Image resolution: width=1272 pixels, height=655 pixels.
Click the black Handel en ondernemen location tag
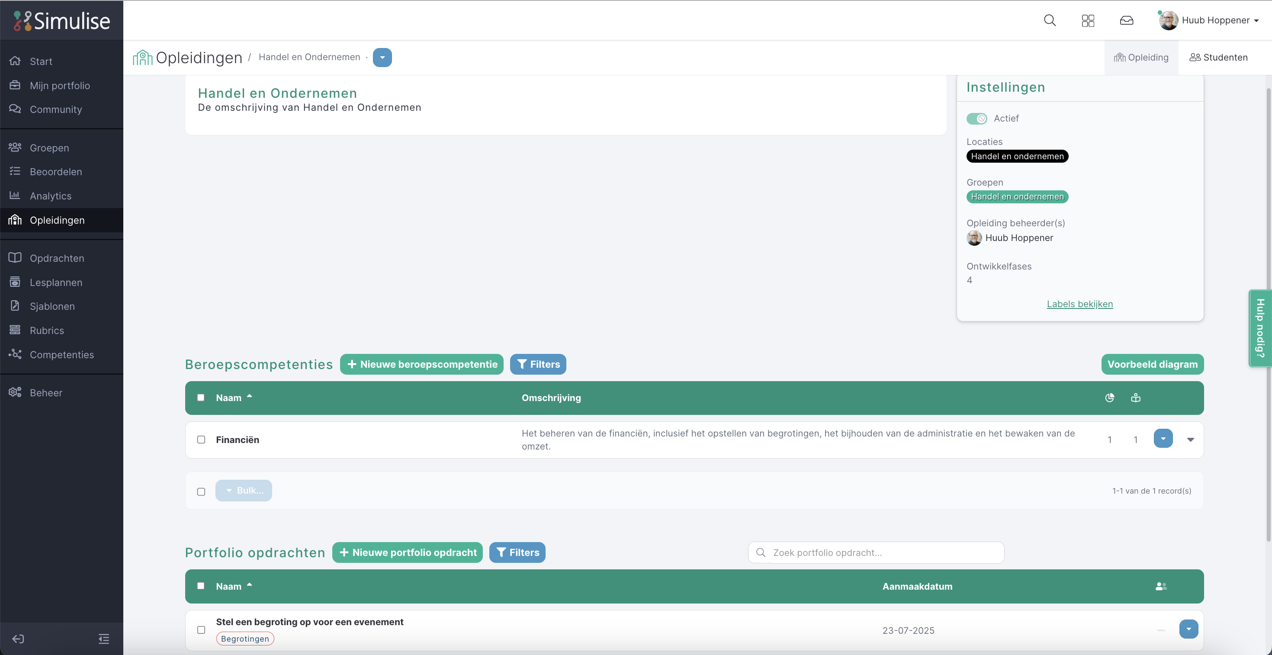click(x=1017, y=156)
